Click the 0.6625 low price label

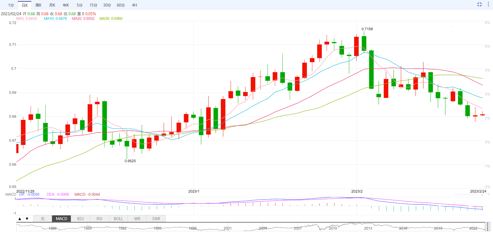130,161
